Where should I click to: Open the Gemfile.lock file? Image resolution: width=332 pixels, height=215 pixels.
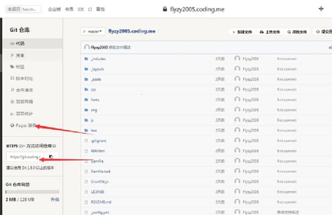click(100, 171)
